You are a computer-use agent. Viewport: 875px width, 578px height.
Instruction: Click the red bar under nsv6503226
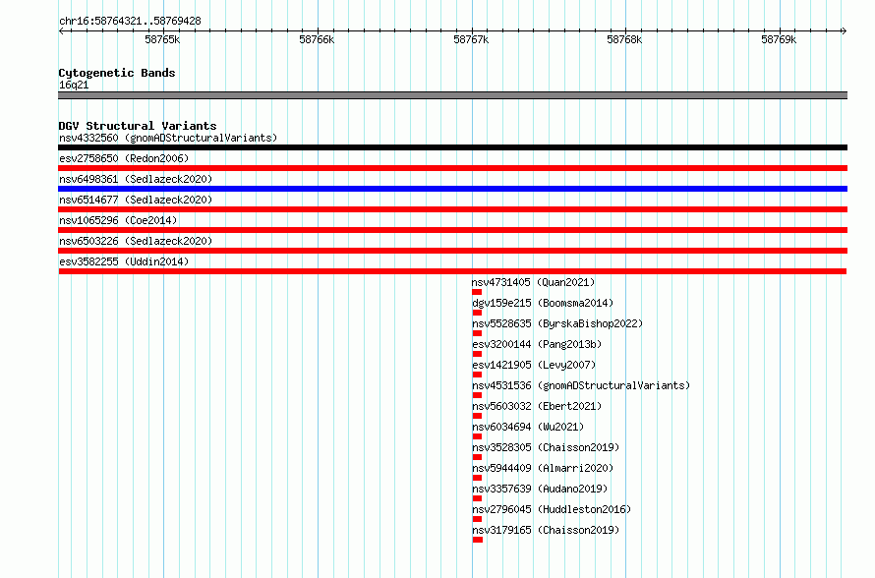pos(452,251)
